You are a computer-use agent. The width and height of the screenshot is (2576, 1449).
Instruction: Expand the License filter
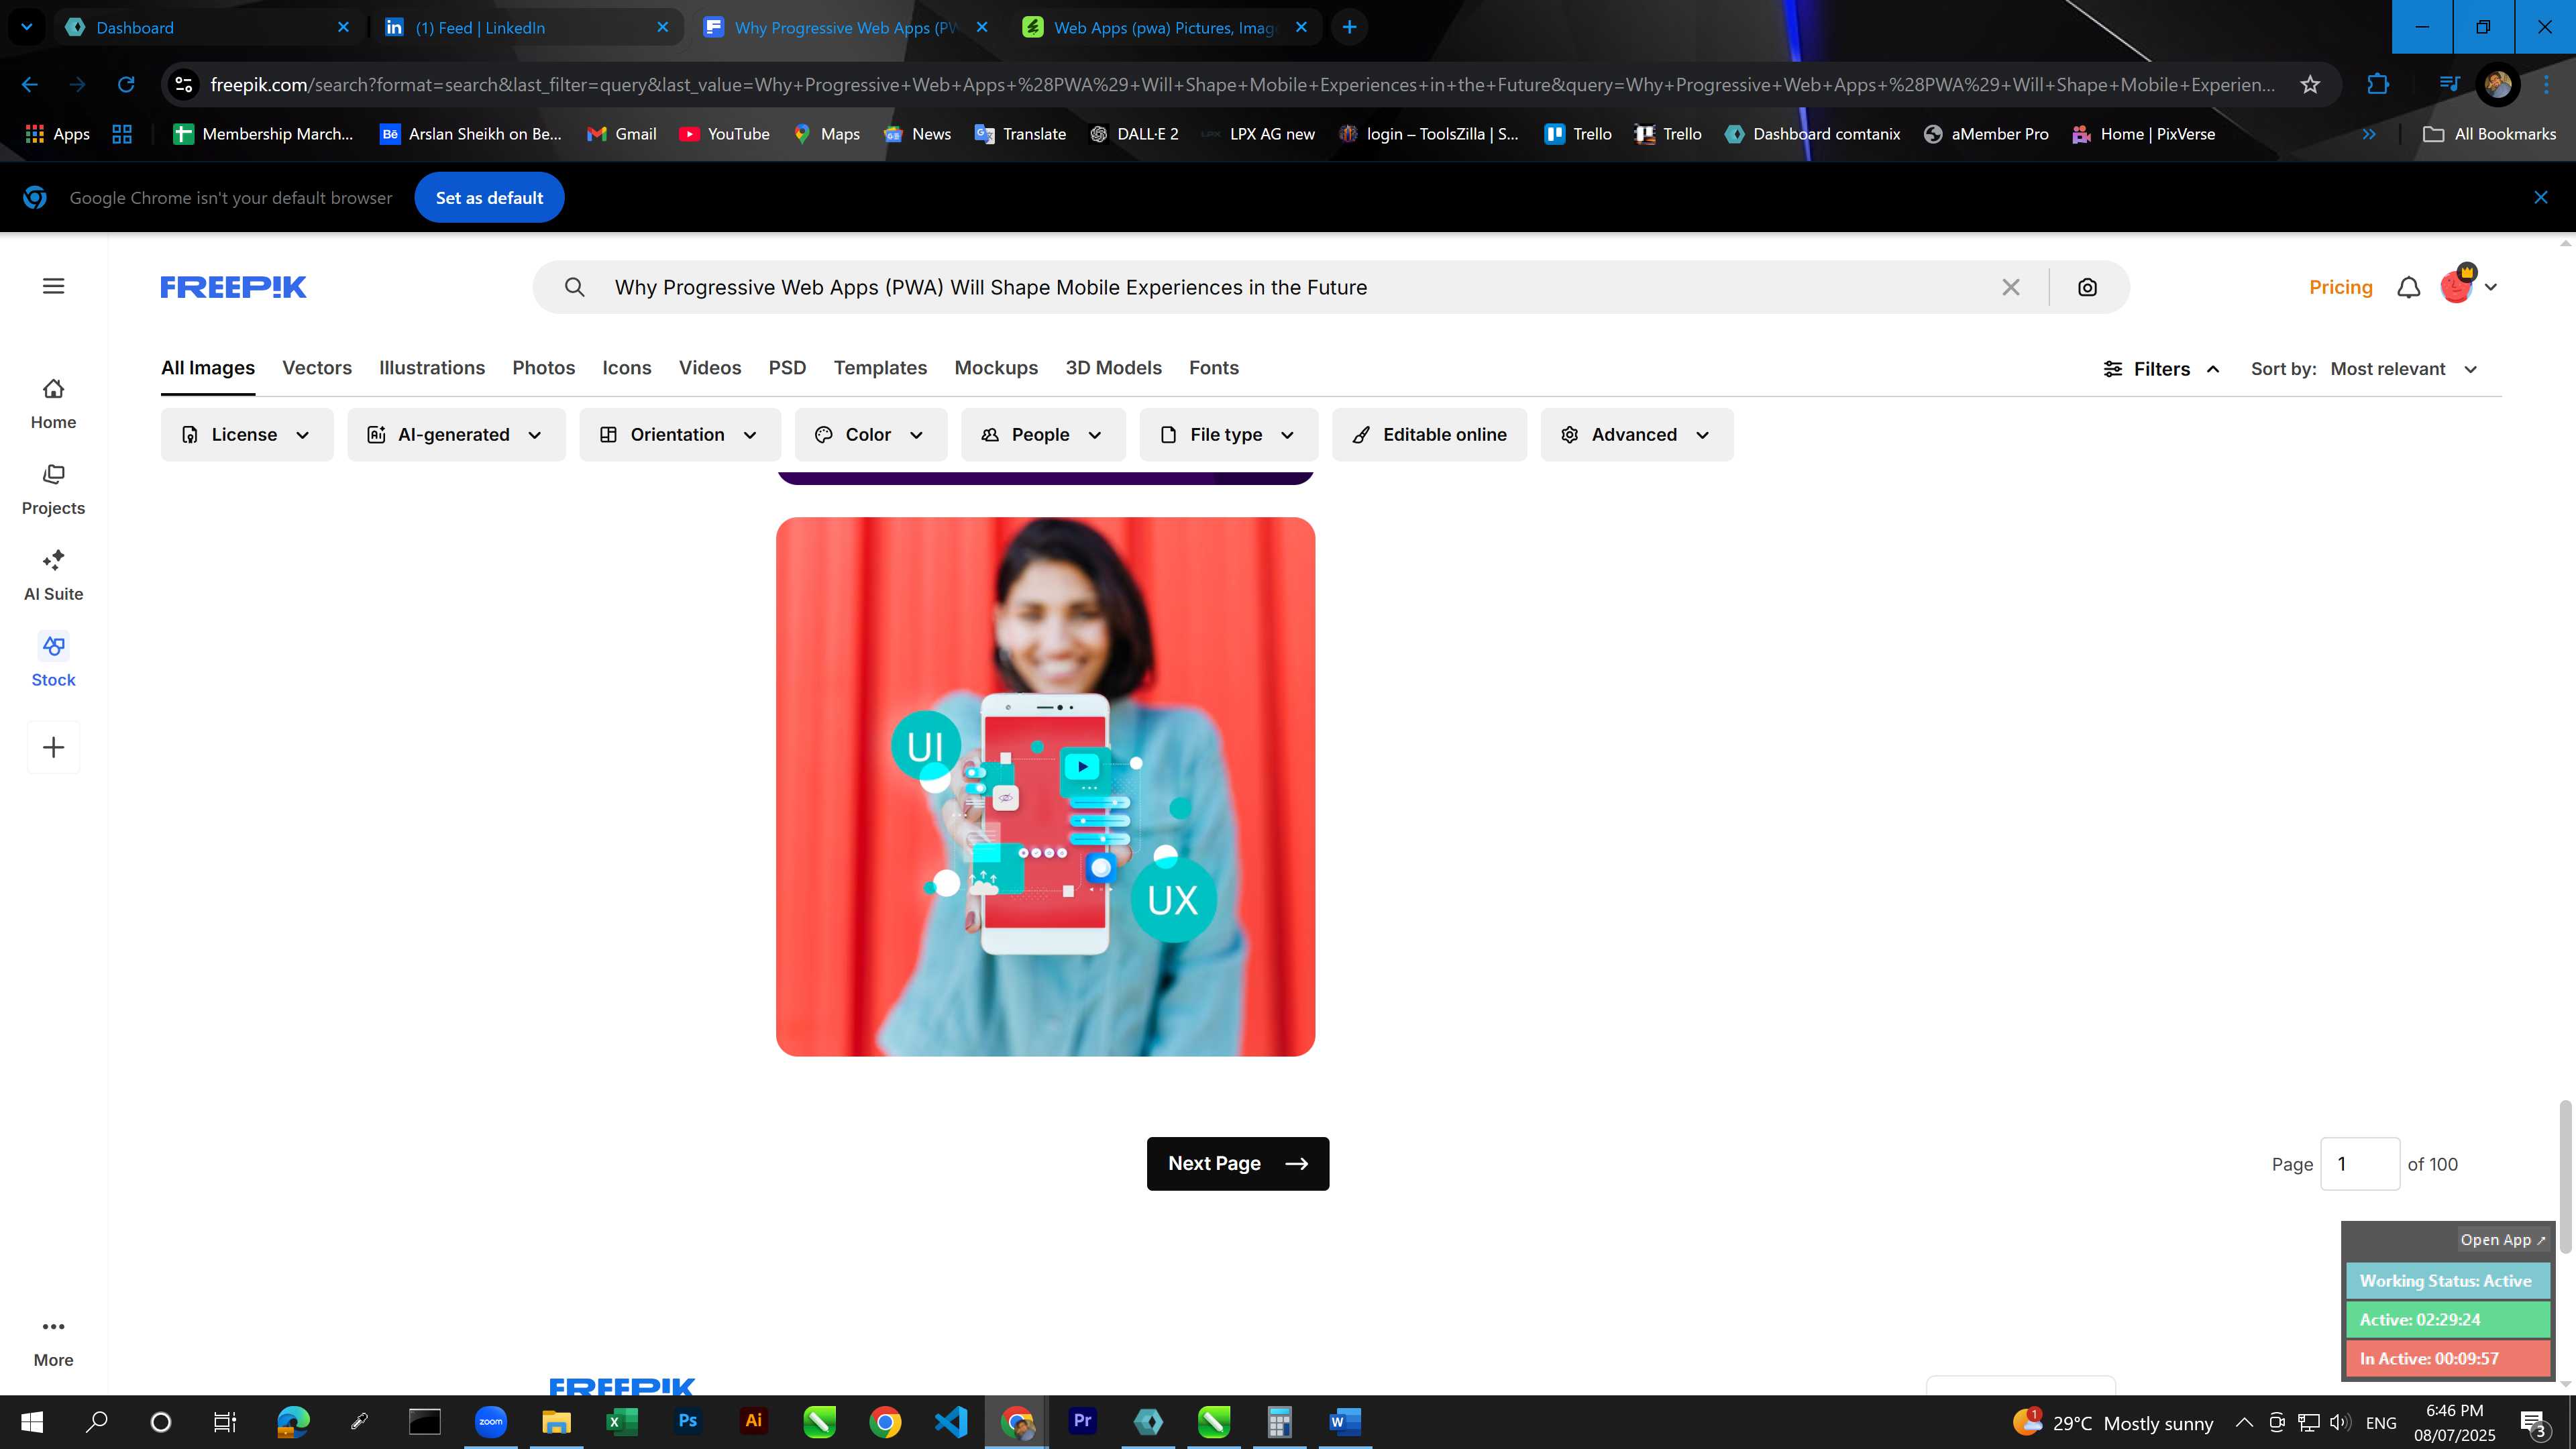[247, 435]
